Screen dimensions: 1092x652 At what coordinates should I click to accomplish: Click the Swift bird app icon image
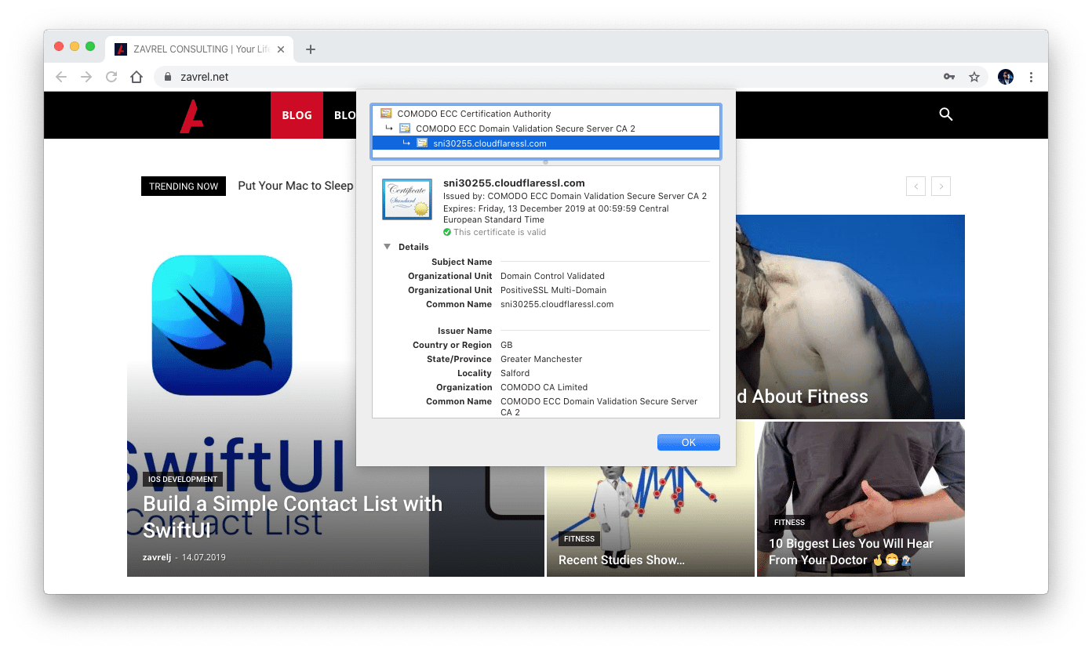click(x=222, y=325)
